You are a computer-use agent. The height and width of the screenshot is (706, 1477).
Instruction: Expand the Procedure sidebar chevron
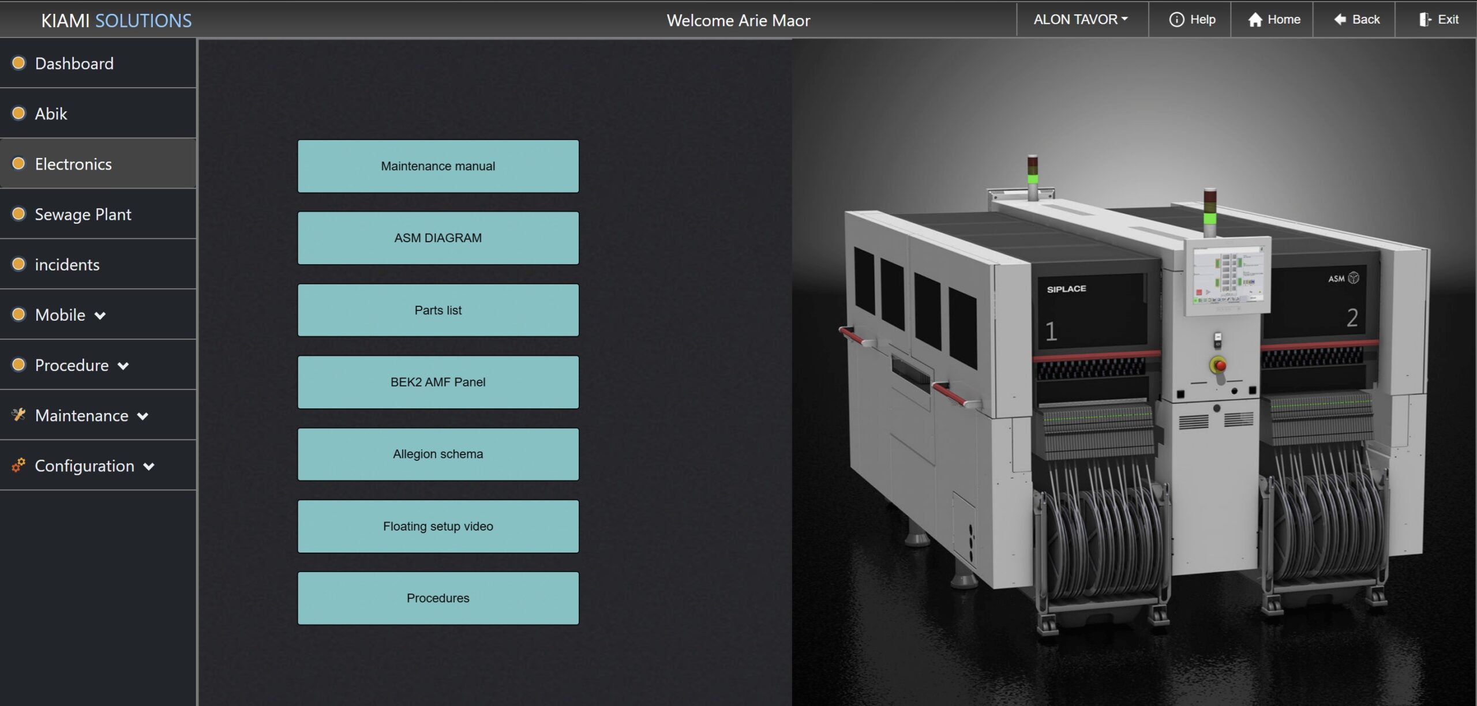123,366
